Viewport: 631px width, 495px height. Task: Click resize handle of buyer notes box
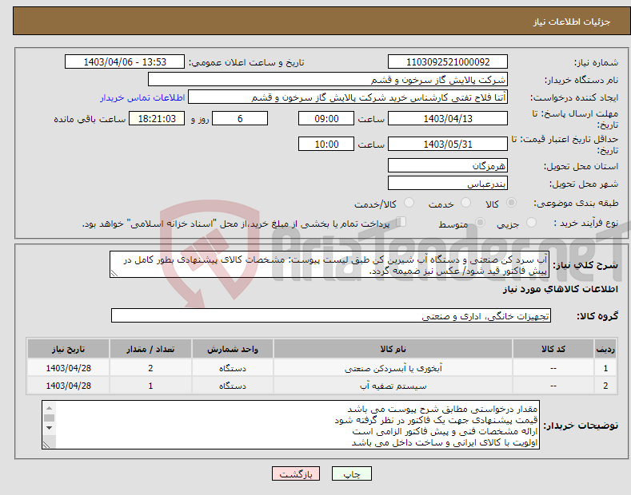point(46,445)
